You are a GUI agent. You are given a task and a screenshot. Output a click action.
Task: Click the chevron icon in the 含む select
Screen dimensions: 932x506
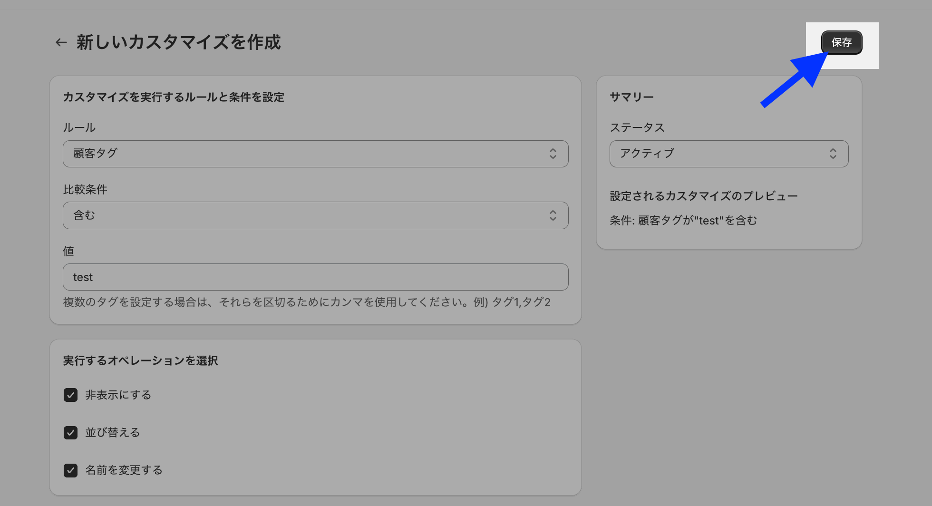[x=553, y=215]
